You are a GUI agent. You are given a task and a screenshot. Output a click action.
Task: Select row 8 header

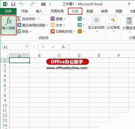(x=5, y=95)
